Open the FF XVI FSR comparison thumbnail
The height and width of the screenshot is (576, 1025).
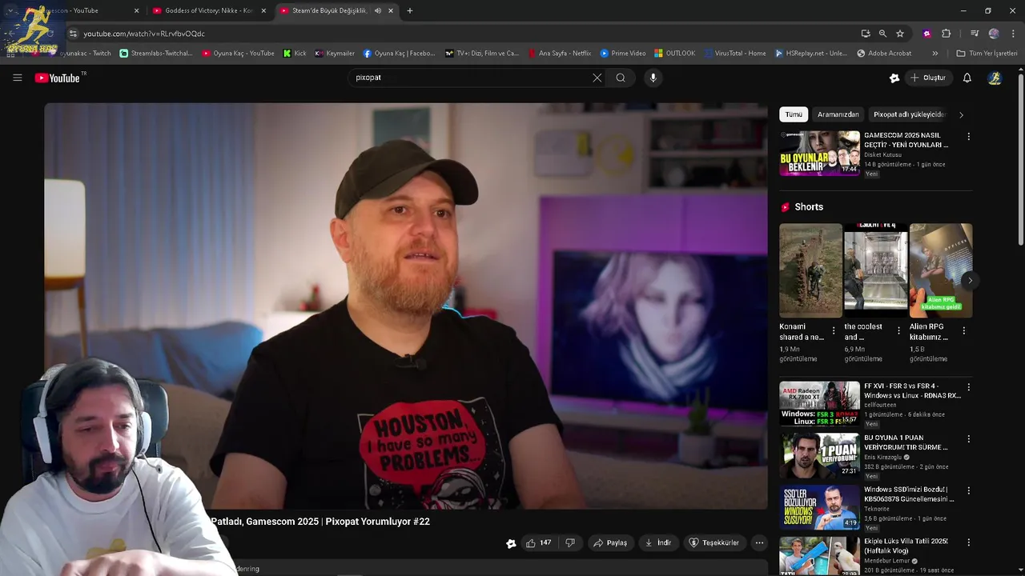(x=819, y=403)
